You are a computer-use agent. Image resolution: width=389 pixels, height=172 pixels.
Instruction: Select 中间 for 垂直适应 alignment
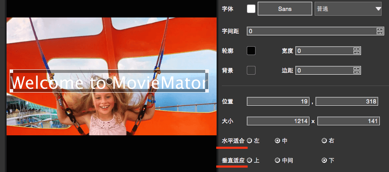277,160
